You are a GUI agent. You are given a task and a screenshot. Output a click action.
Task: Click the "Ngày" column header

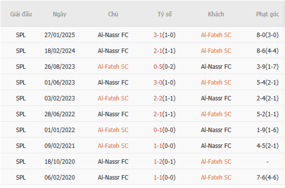(x=60, y=14)
